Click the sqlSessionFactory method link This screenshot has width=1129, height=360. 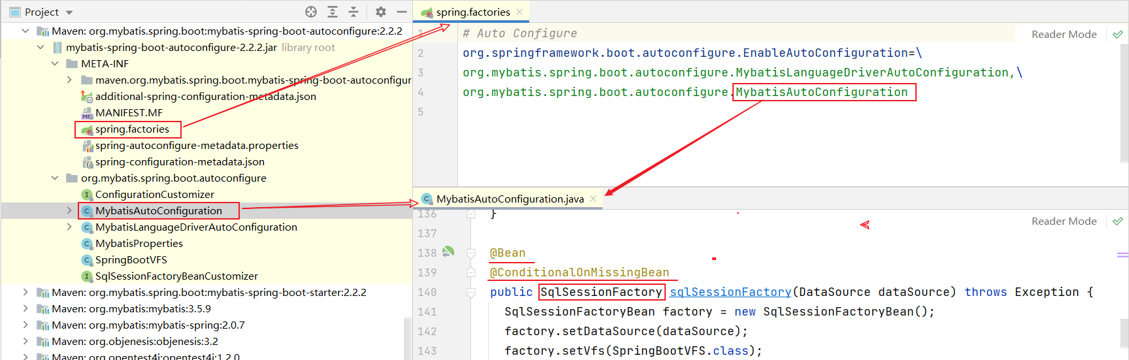coord(730,292)
